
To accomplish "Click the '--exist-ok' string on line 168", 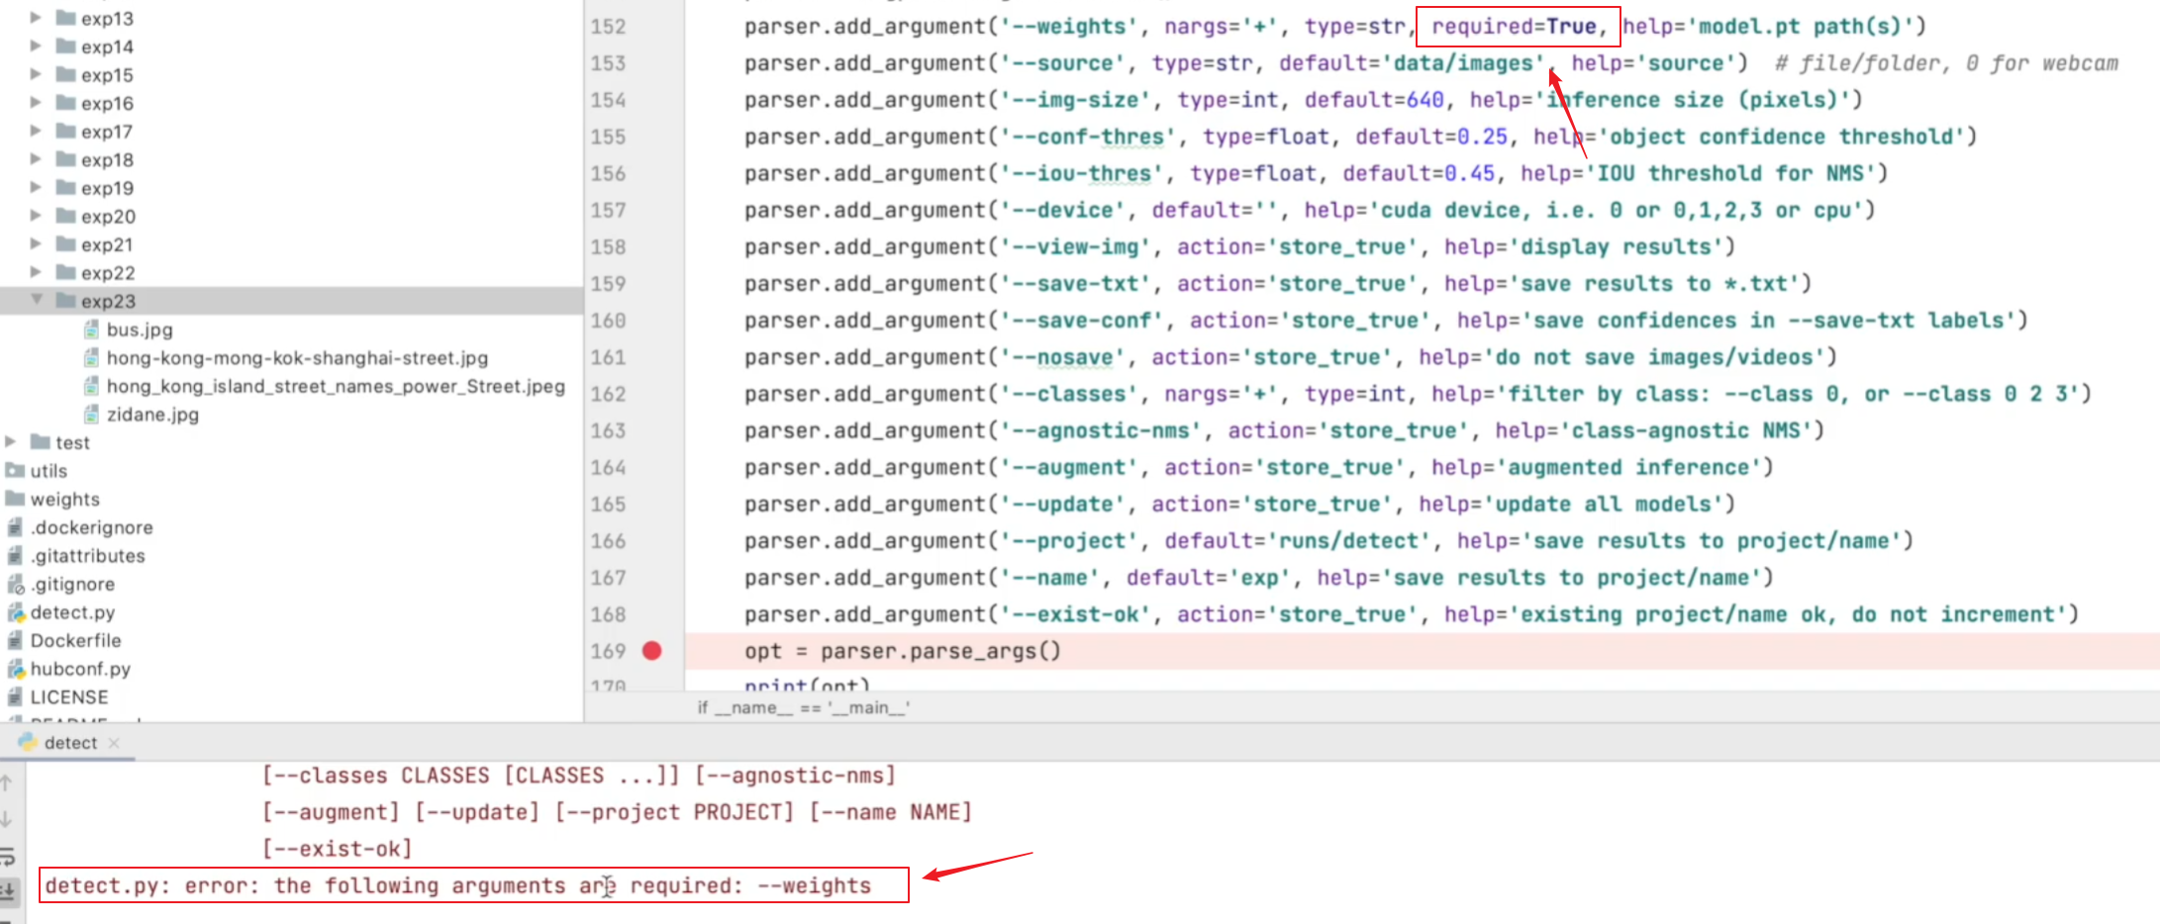I will (x=1076, y=614).
